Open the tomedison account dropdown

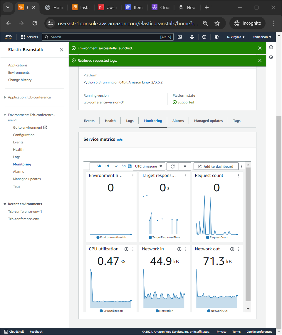pos(262,37)
